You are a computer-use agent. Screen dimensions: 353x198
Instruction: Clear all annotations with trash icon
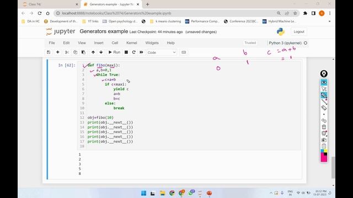coord(324,127)
